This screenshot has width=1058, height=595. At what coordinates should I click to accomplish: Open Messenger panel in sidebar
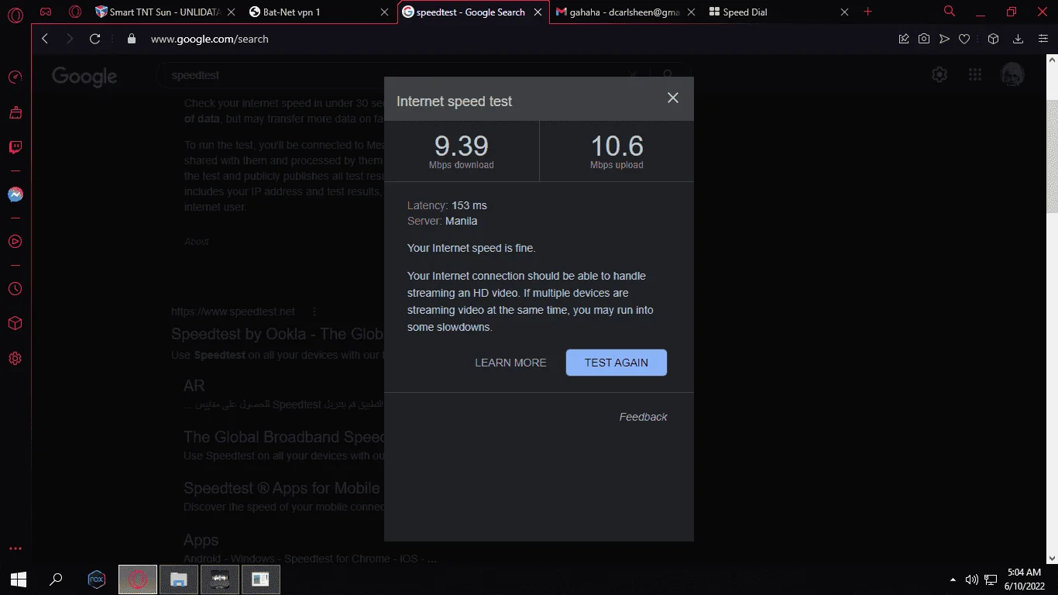[15, 194]
